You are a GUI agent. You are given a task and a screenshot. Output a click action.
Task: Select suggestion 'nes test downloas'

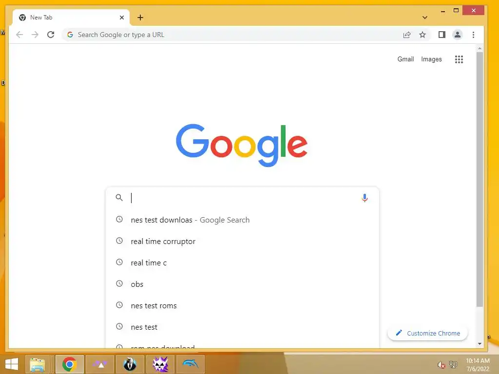[242, 220]
